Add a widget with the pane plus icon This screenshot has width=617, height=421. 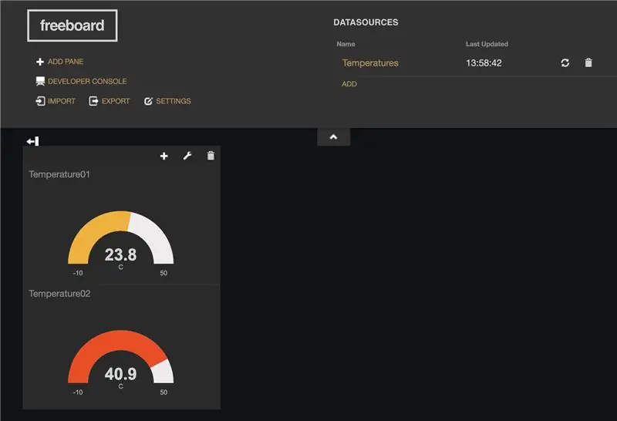(x=164, y=157)
